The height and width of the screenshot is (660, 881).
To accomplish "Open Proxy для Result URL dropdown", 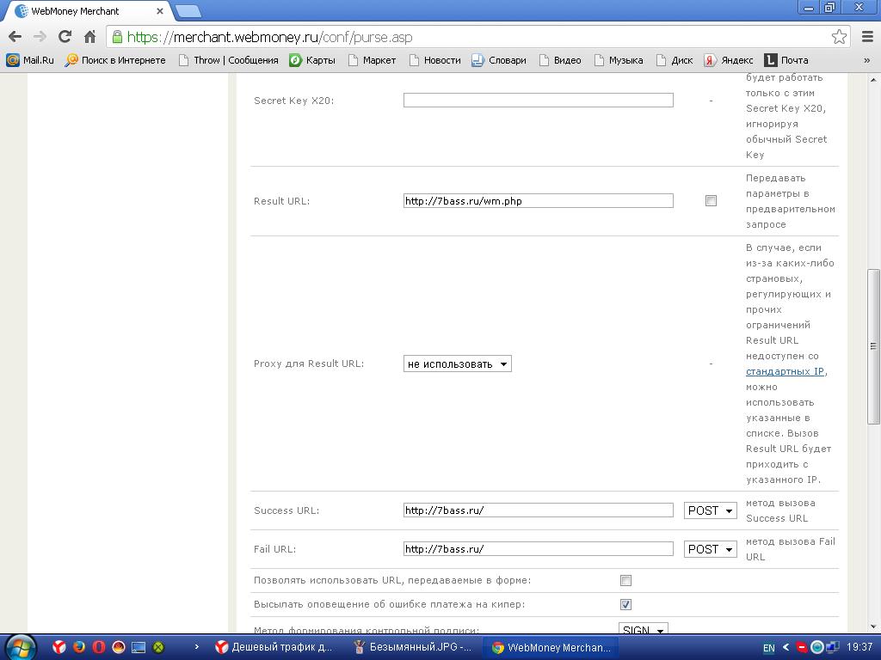I will [457, 364].
